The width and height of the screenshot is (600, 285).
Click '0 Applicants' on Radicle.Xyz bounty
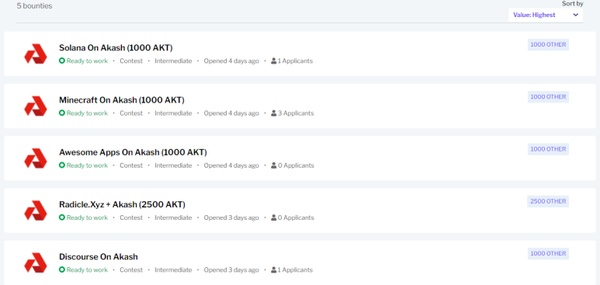[x=296, y=217]
